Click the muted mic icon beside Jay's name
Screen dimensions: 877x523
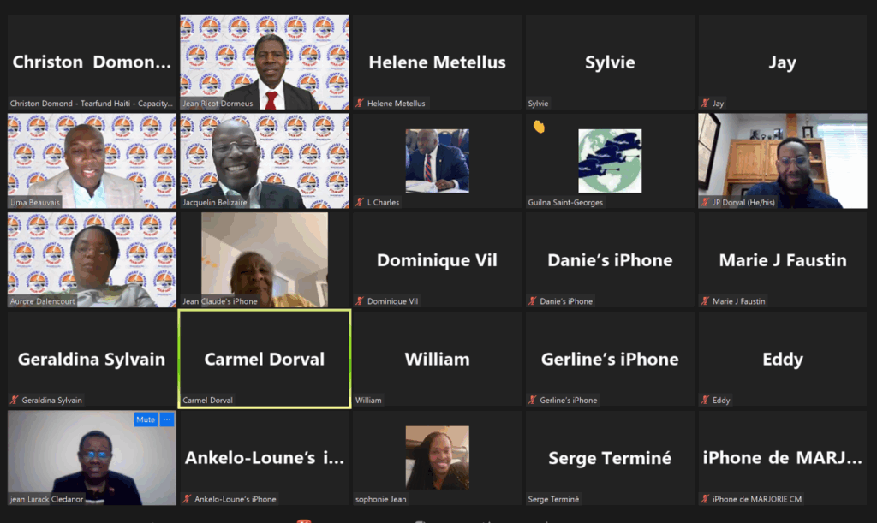[x=705, y=104]
